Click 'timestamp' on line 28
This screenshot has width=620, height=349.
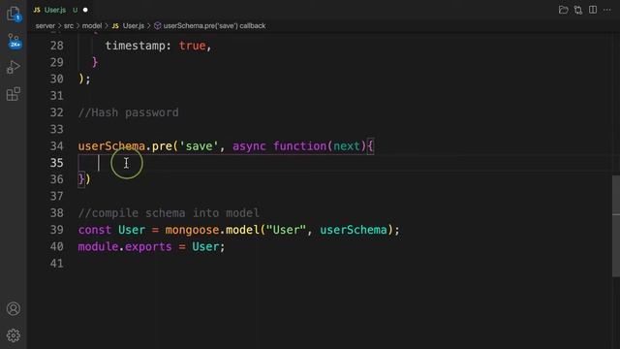(135, 46)
